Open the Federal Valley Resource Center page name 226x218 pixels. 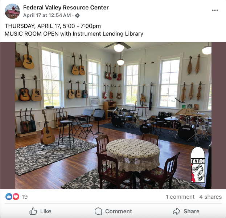[x=66, y=8]
